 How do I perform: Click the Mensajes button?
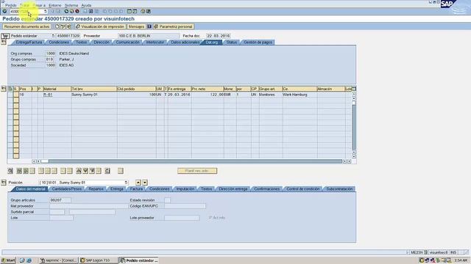[136, 26]
